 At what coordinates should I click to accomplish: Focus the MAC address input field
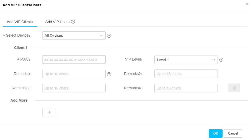pyautogui.click(x=74, y=59)
